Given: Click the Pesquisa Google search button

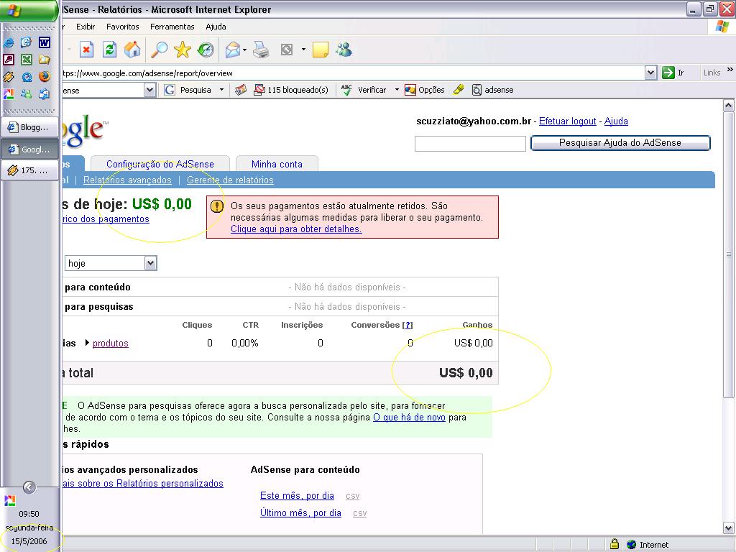Looking at the screenshot, I should pyautogui.click(x=188, y=90).
